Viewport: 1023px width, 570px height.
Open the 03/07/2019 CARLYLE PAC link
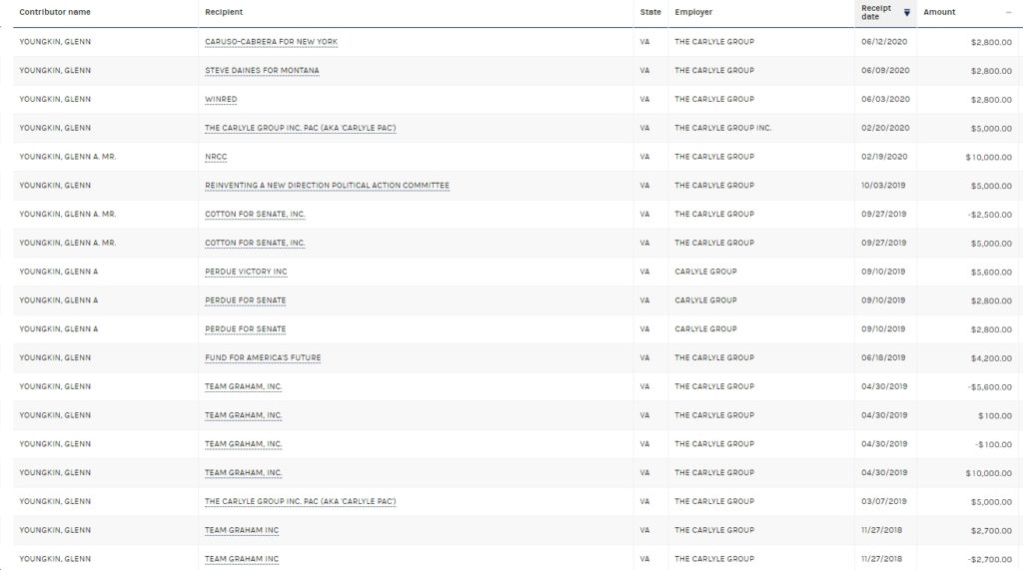tap(300, 501)
